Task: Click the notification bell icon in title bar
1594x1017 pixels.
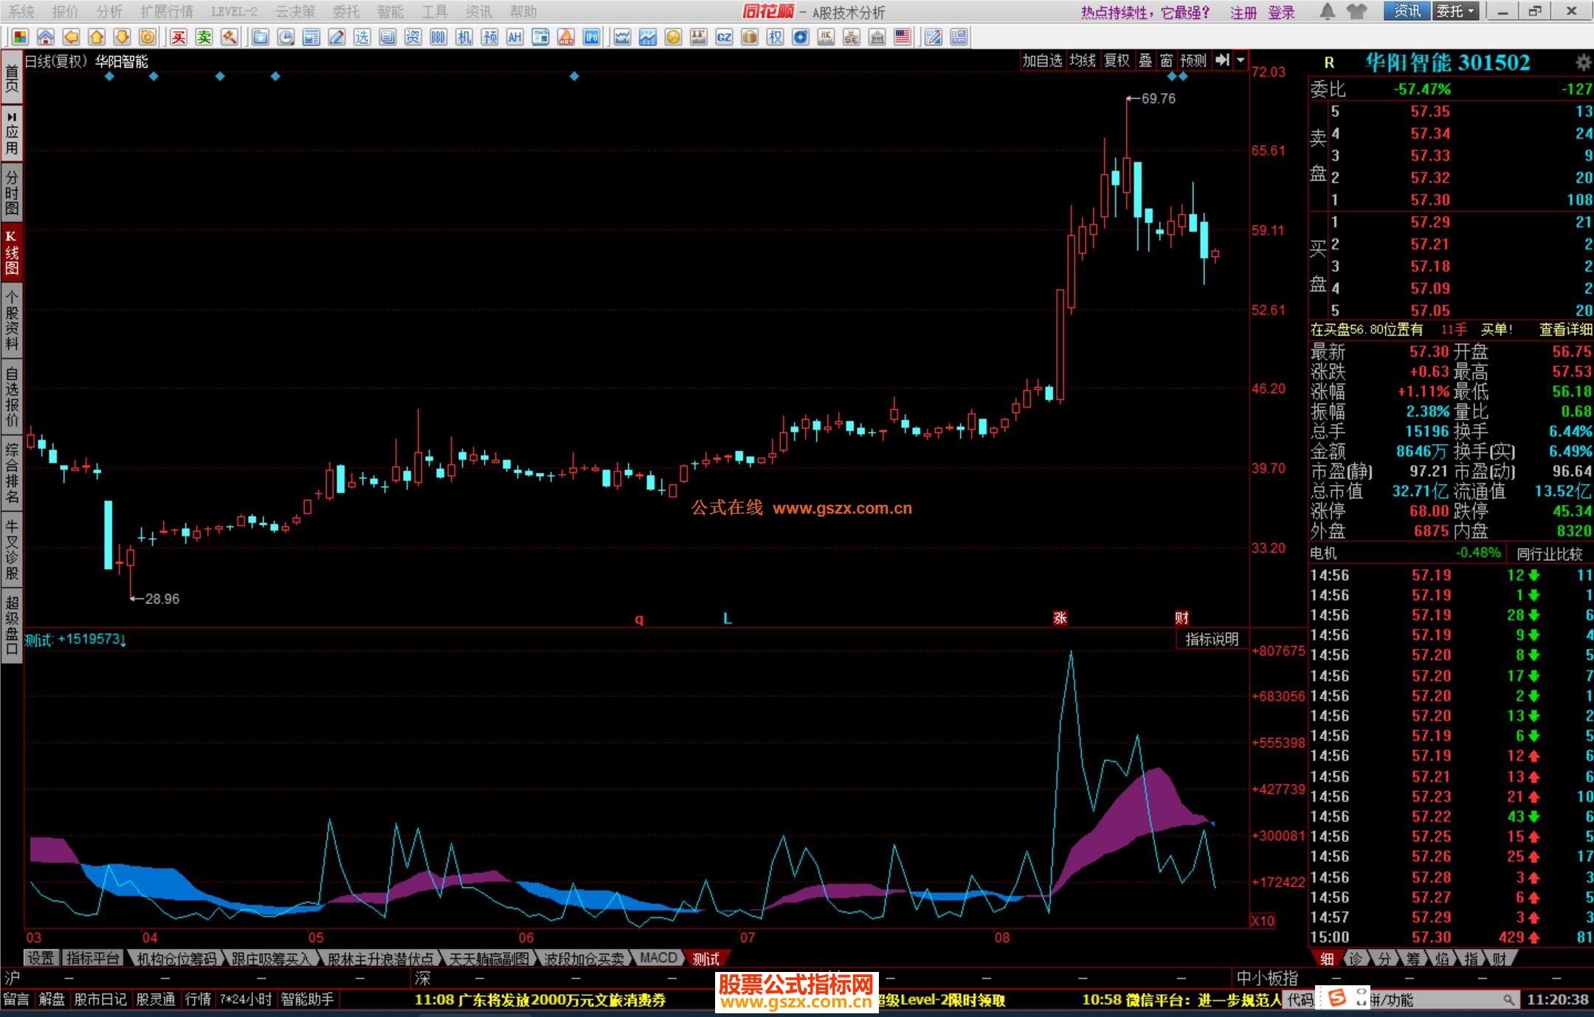Action: tap(1327, 12)
